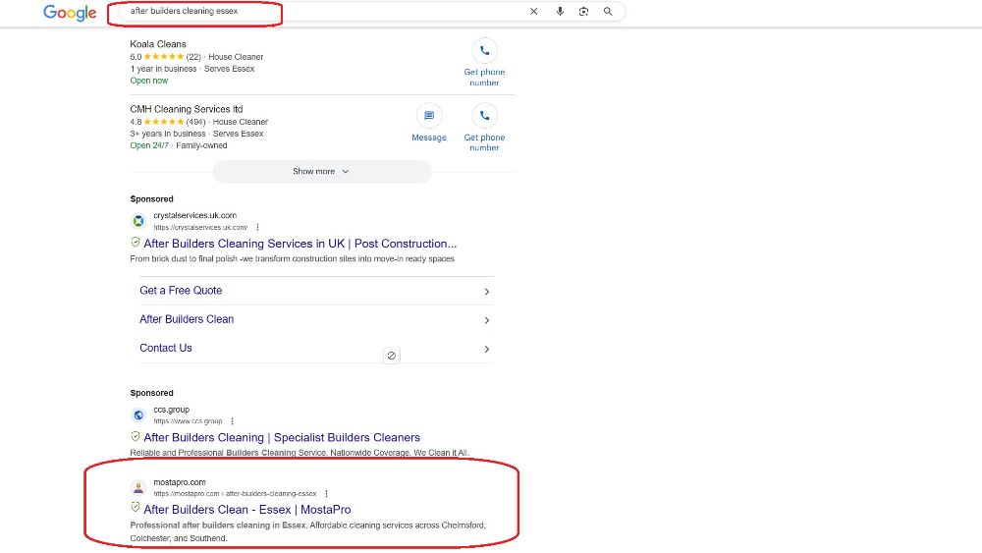Message CMH Cleaning Services ltd

(429, 117)
